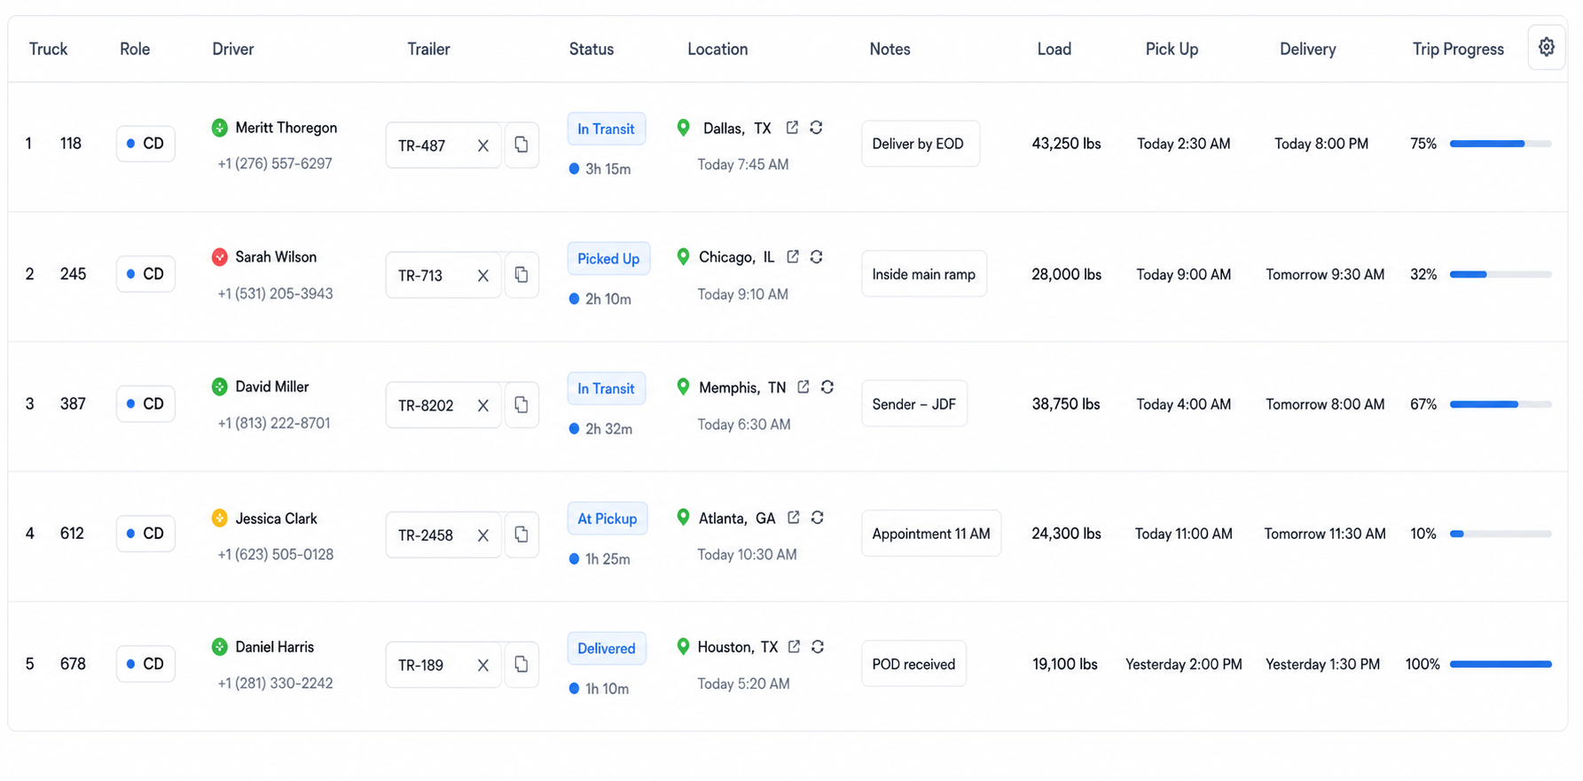Click the green map pin for Dallas

coord(683,128)
